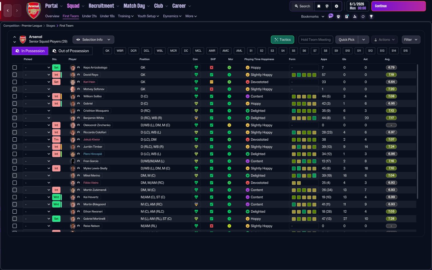Click Benjamin White's delighted face icon
Image resolution: width=432 pixels, height=270 pixels.
247,118
